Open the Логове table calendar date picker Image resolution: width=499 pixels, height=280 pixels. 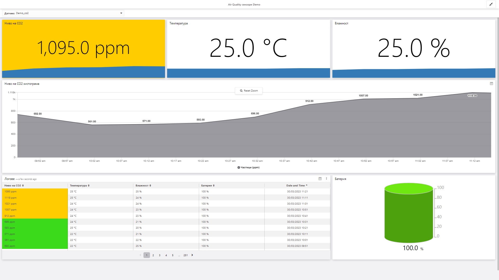320,179
